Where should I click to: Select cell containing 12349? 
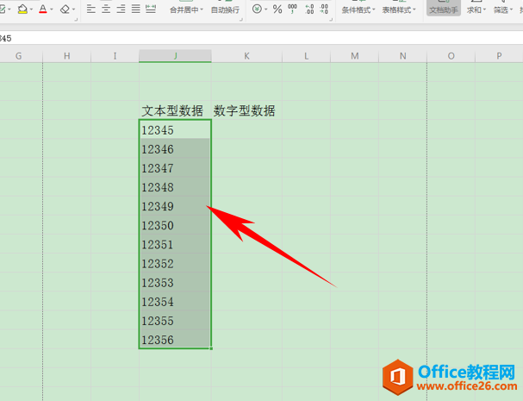click(175, 206)
